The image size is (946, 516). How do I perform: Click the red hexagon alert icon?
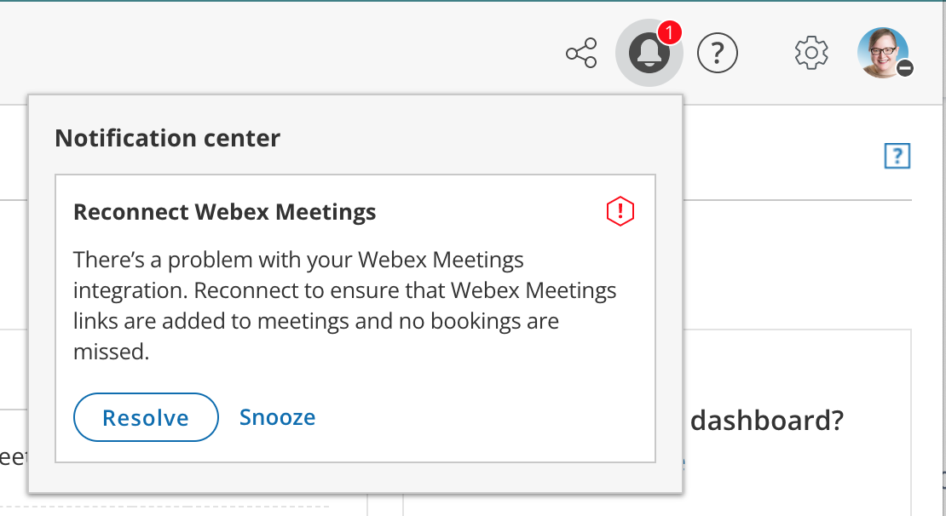point(620,211)
